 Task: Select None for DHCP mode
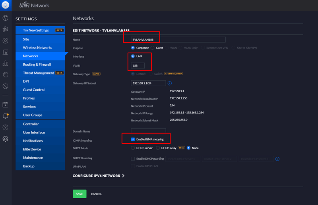[188, 148]
